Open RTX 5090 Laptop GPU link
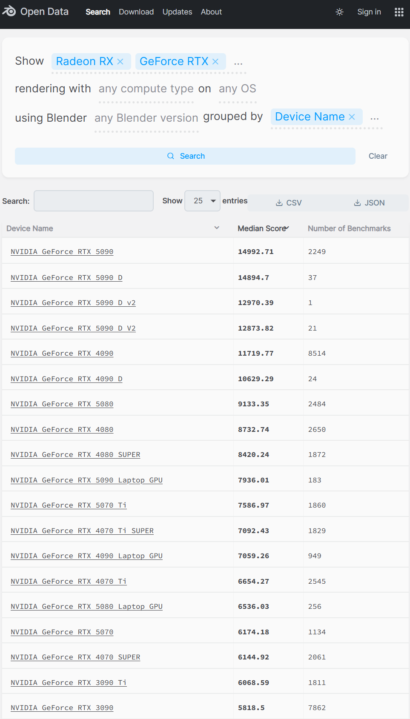The width and height of the screenshot is (410, 719). (87, 480)
